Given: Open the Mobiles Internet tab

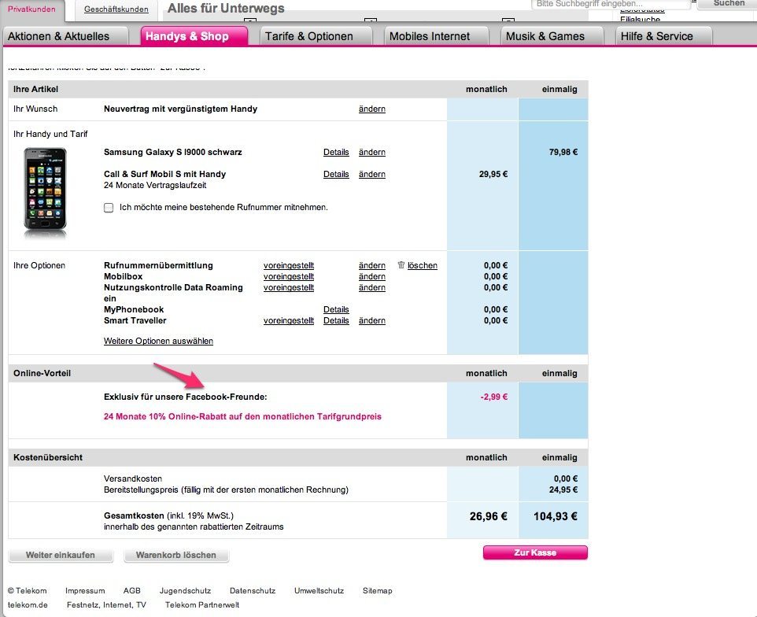Looking at the screenshot, I should (x=436, y=36).
